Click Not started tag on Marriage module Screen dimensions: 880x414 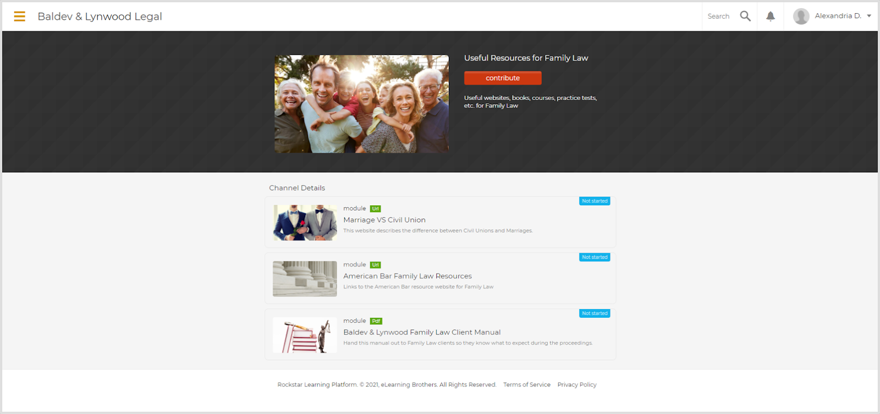(595, 201)
